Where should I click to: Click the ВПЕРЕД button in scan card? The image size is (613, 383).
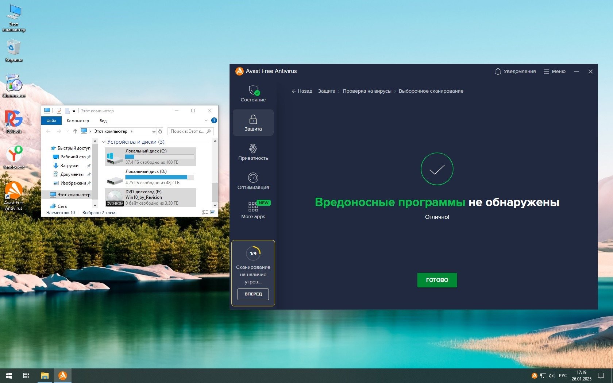click(x=253, y=294)
